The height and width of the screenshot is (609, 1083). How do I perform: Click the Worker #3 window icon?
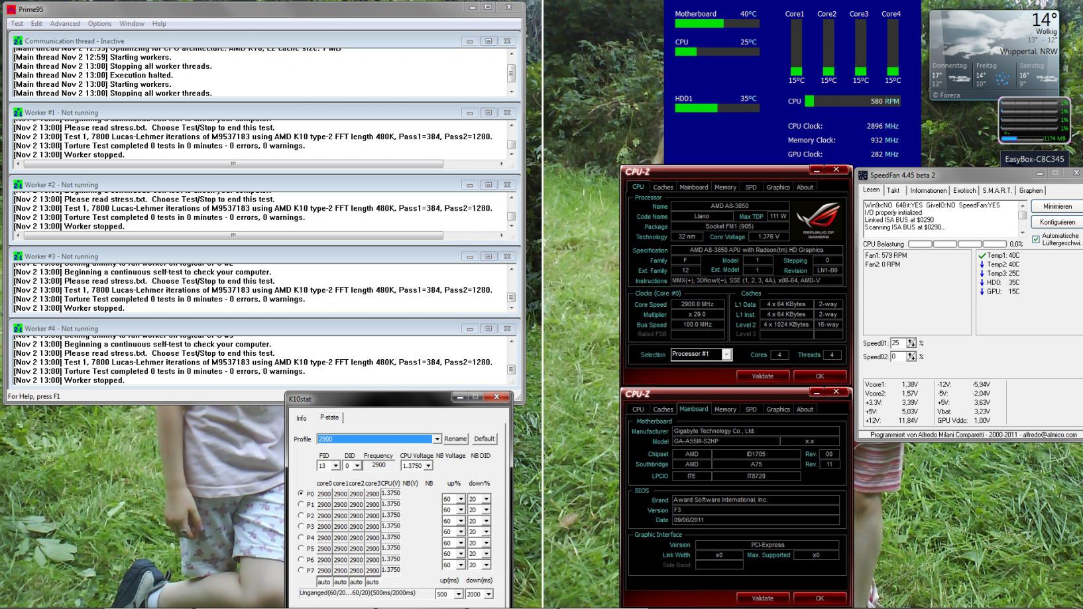tap(18, 256)
